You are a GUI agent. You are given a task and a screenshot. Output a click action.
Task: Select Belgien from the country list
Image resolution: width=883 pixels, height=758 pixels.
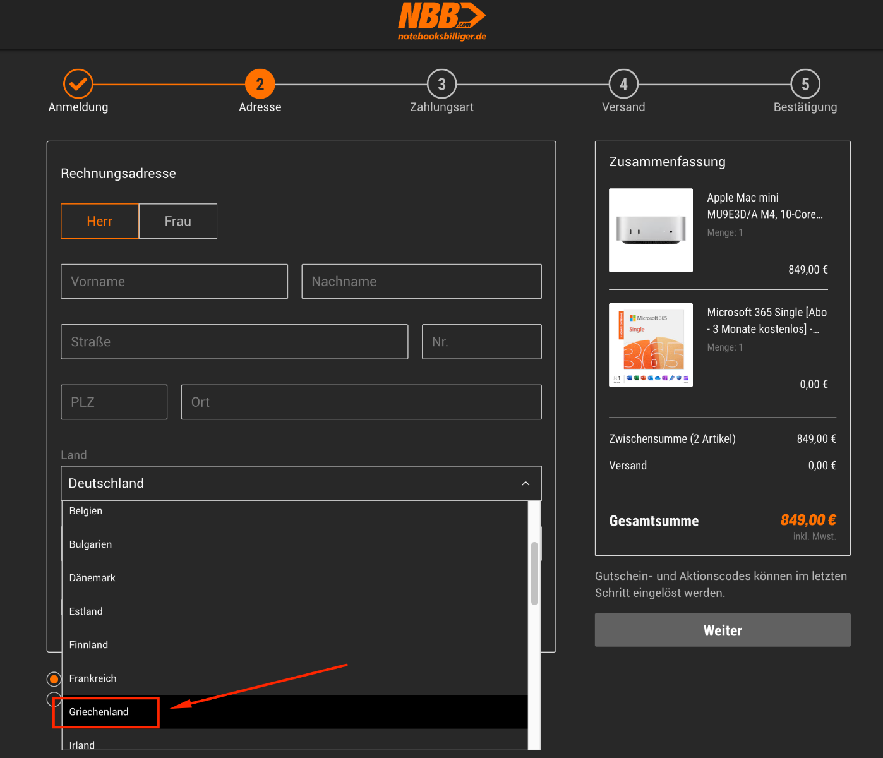295,511
